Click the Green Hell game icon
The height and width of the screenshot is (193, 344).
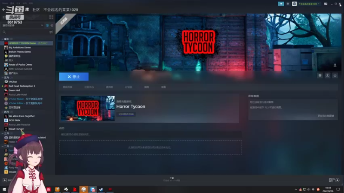(x=6, y=90)
